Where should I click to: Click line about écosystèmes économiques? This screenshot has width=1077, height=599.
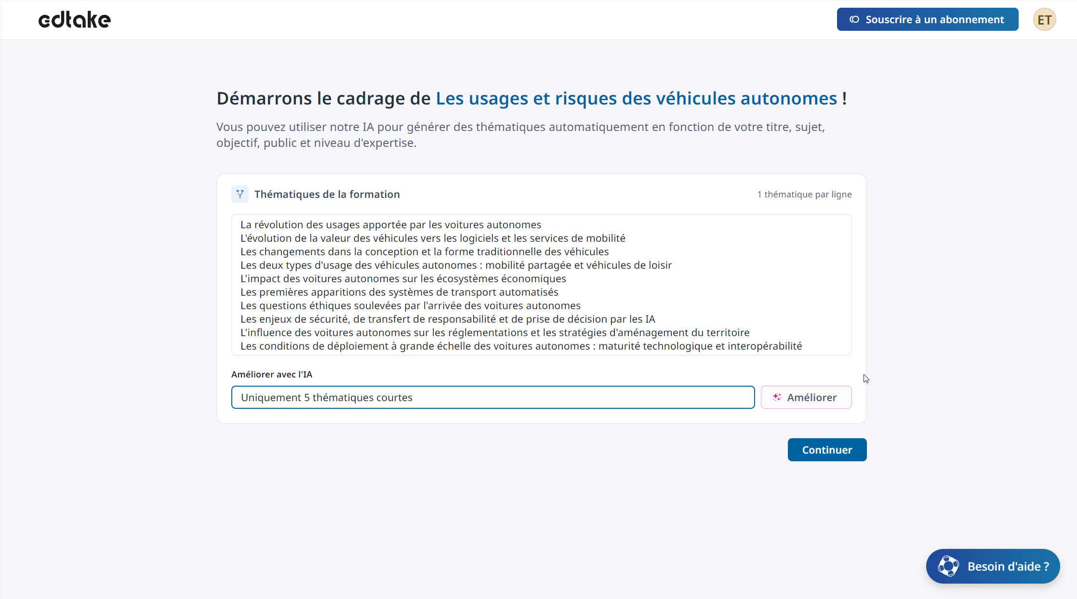coord(403,279)
